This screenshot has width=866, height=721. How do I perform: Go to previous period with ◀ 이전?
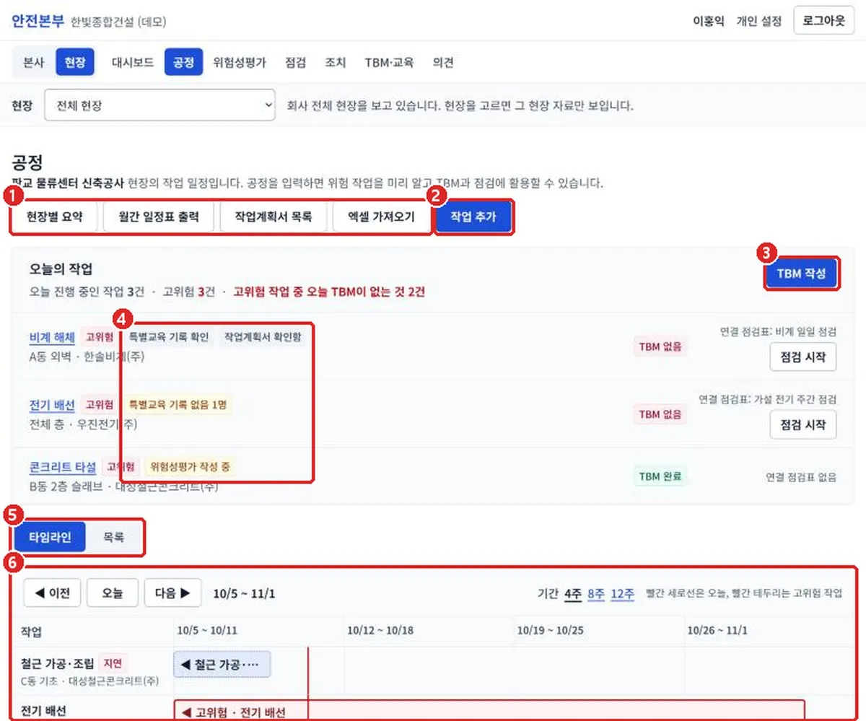[52, 593]
